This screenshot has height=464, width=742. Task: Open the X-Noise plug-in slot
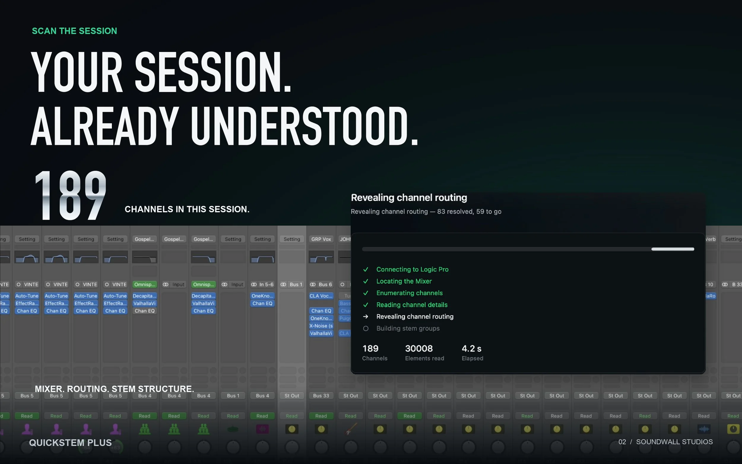321,326
